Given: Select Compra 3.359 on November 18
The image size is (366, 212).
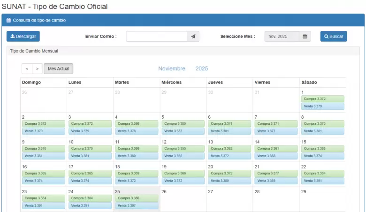Looking at the screenshot, I should 137,174.
